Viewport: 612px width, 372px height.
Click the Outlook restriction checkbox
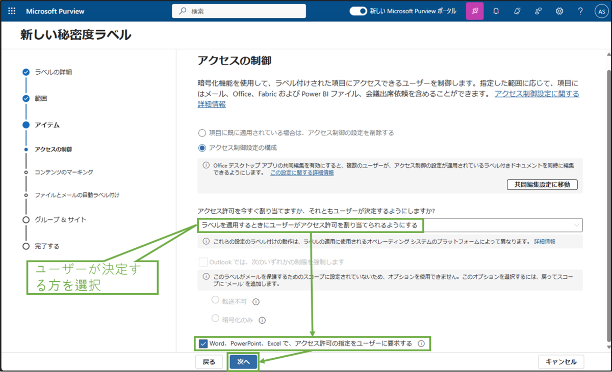pyautogui.click(x=203, y=262)
